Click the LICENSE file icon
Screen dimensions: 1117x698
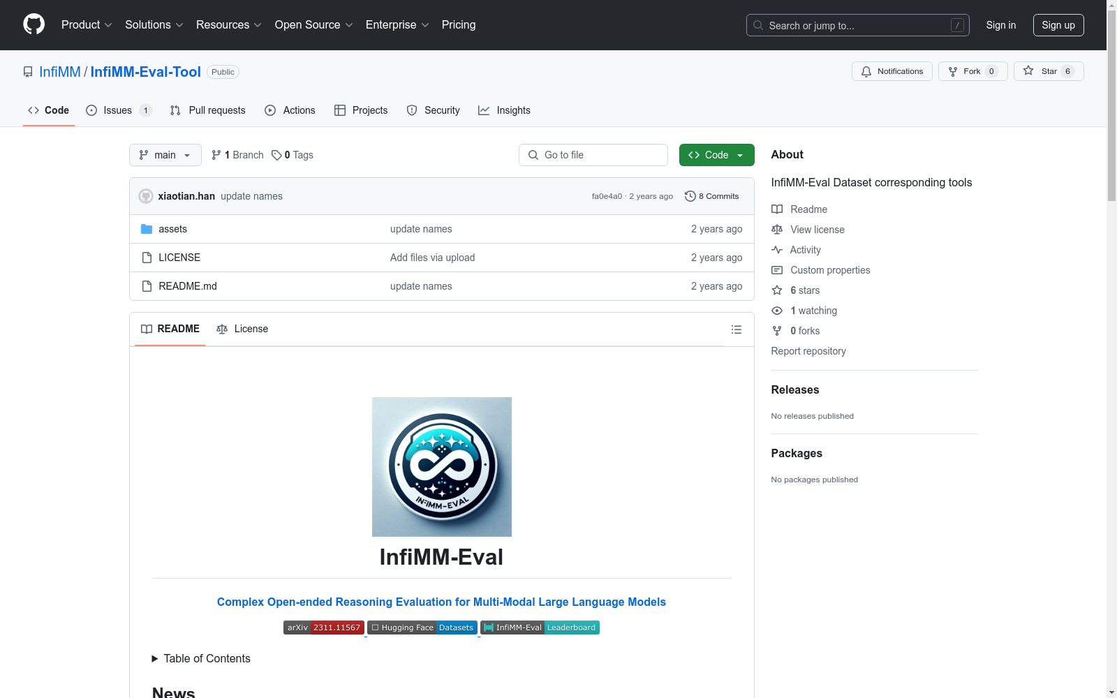(x=147, y=258)
